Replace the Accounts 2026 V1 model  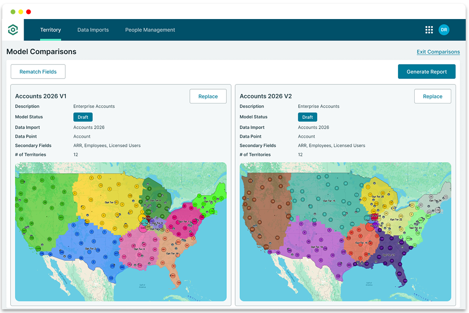[x=208, y=96]
